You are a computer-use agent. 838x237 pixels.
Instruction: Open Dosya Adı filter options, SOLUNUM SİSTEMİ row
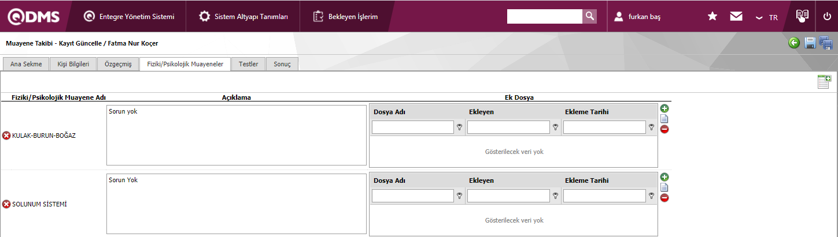(460, 196)
